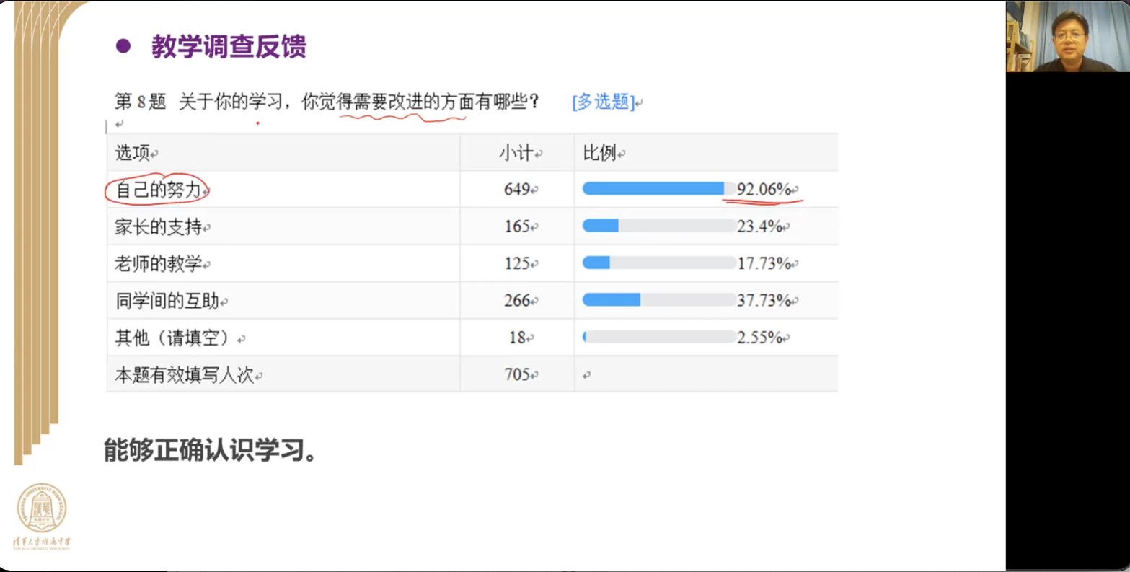Viewport: 1130px width, 572px height.
Task: Select the circled 自己的努力 option
Action: pos(158,190)
